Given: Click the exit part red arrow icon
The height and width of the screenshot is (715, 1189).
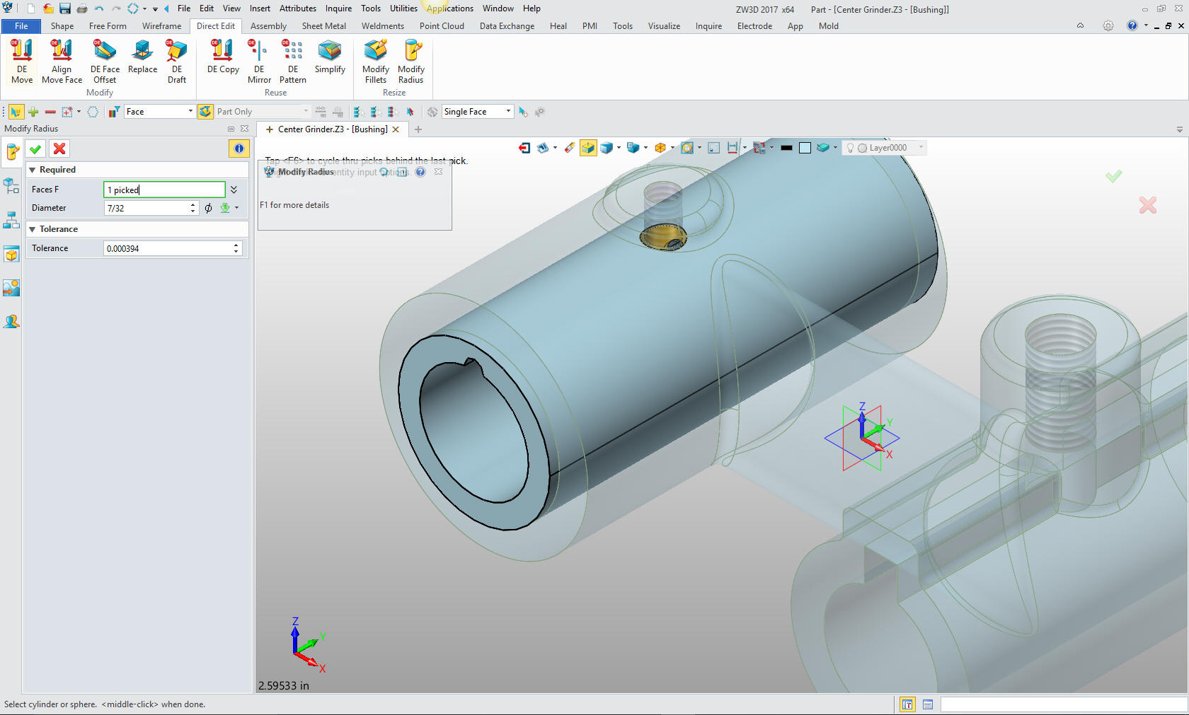Looking at the screenshot, I should (524, 148).
